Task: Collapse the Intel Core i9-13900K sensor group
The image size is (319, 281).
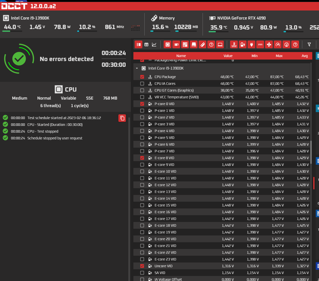Action: tap(137, 68)
